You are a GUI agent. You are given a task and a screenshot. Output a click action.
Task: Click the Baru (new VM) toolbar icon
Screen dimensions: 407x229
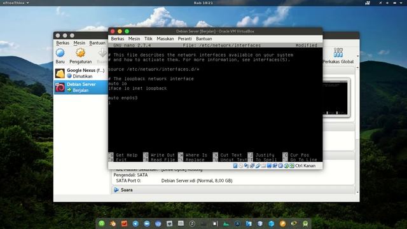pos(60,53)
